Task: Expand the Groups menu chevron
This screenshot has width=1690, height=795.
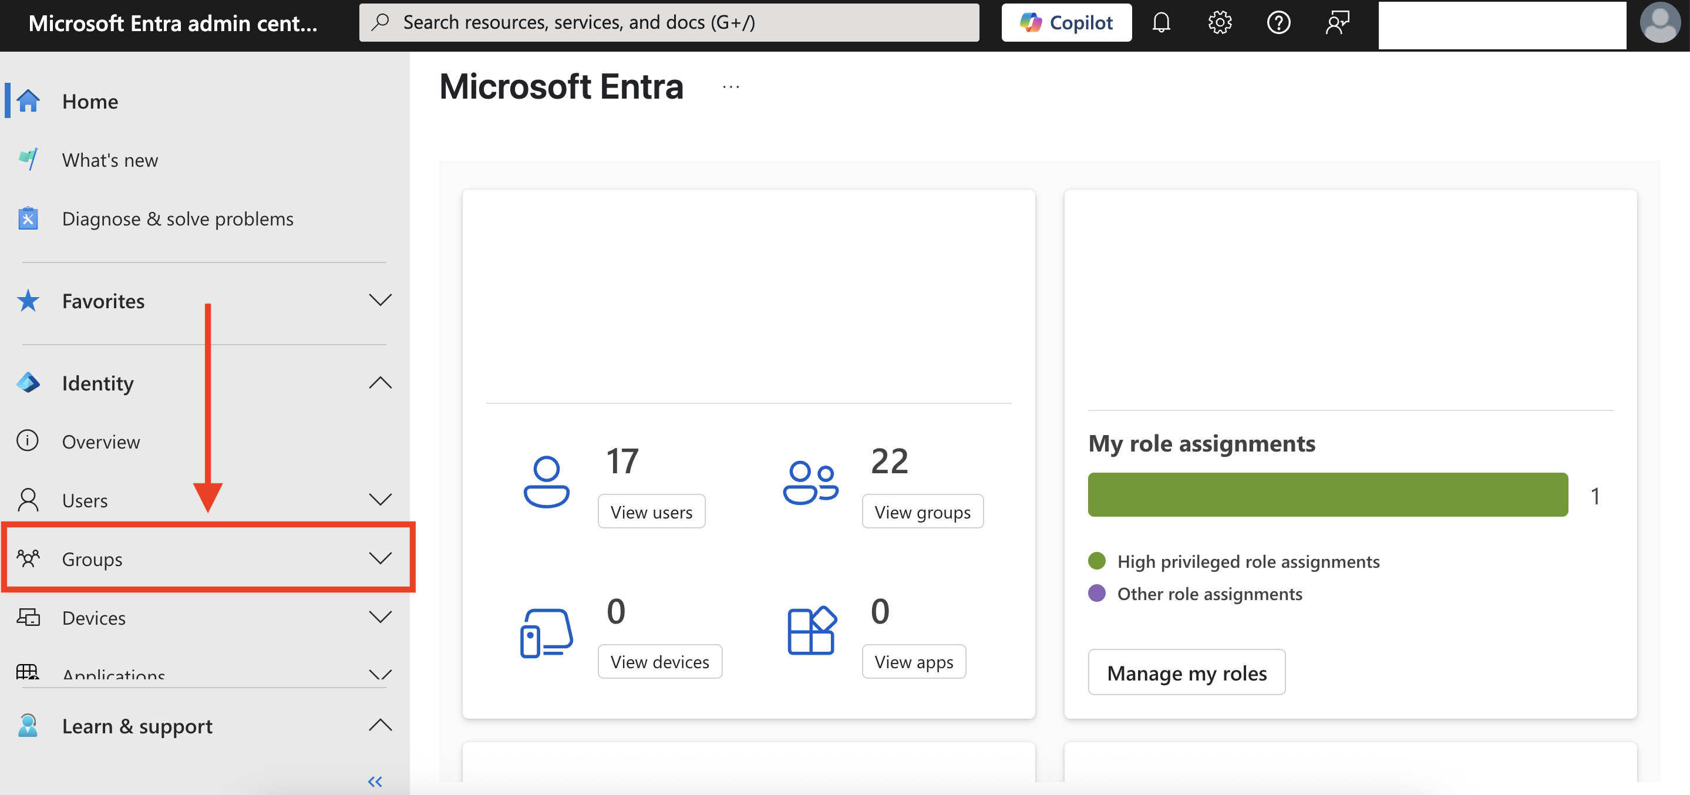Action: [380, 559]
